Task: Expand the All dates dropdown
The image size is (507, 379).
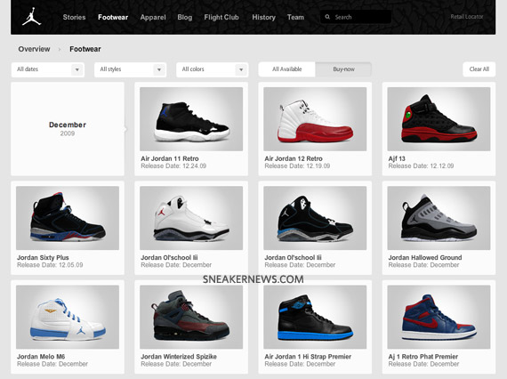Action: click(x=48, y=69)
